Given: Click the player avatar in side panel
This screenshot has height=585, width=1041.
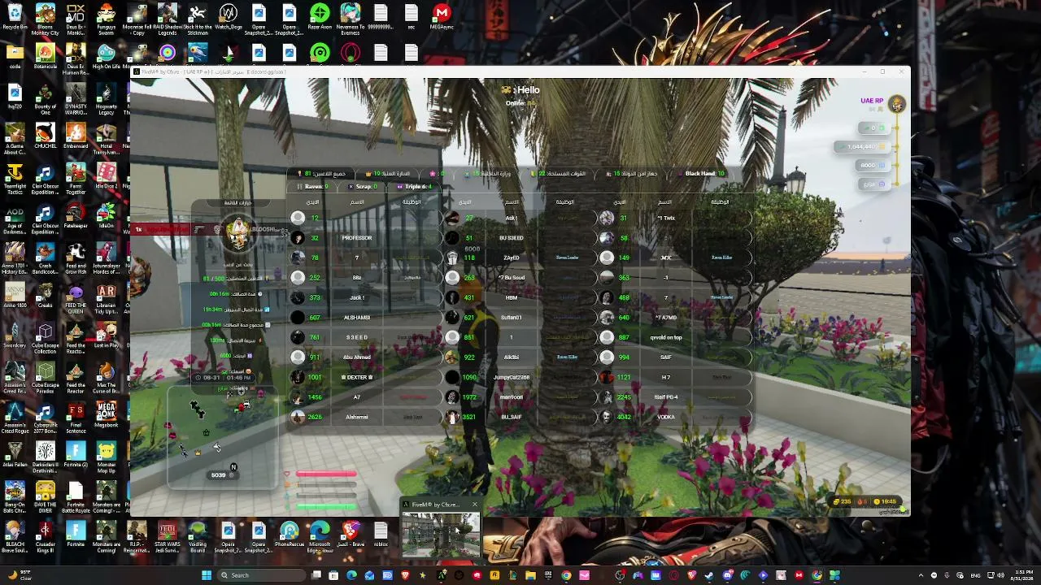Looking at the screenshot, I should click(238, 233).
